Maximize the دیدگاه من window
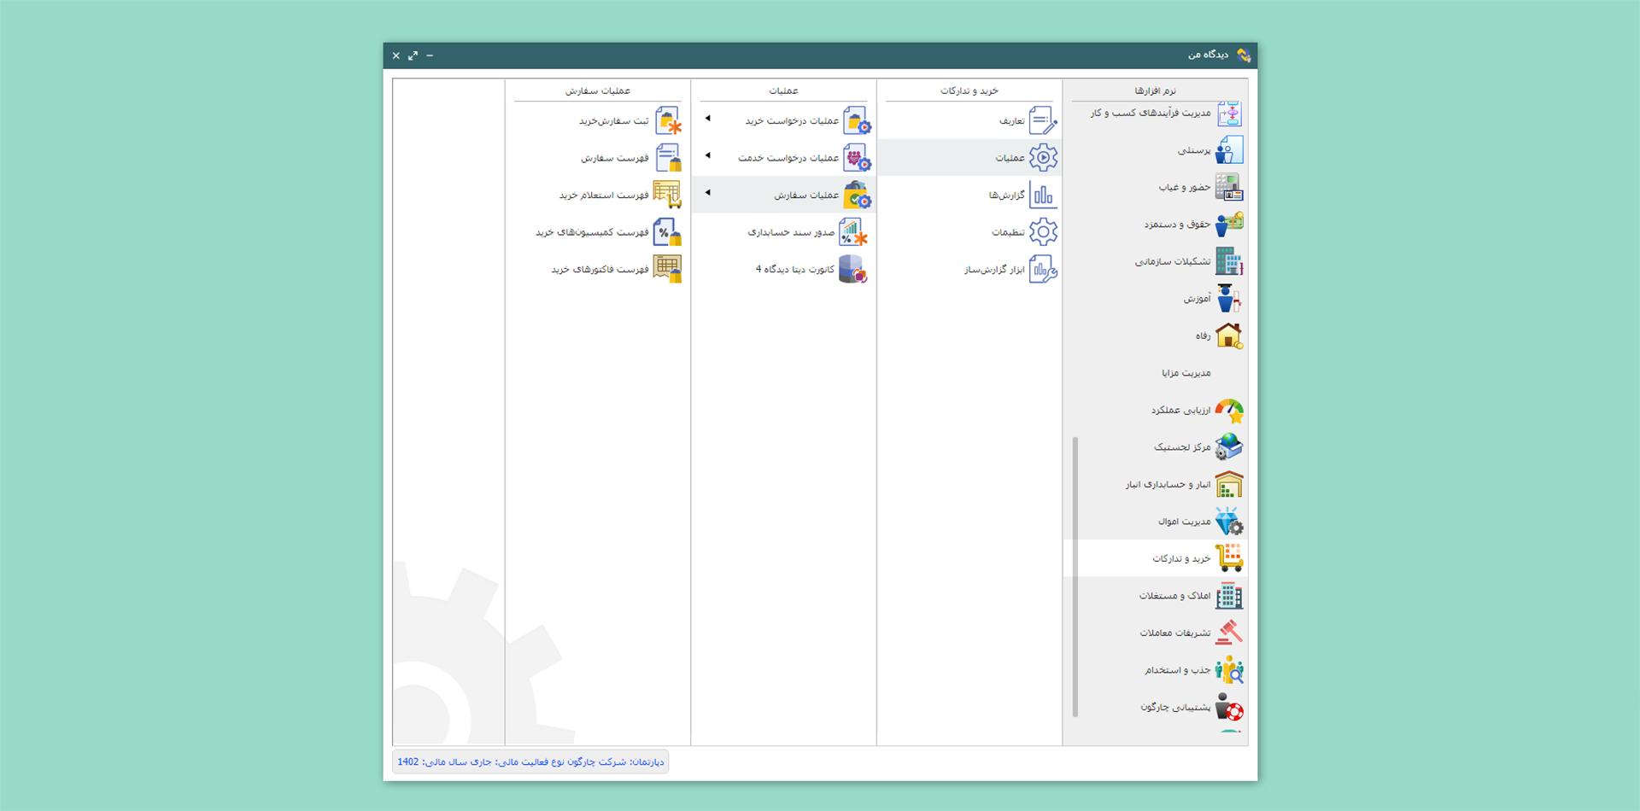Image resolution: width=1640 pixels, height=811 pixels. [413, 55]
